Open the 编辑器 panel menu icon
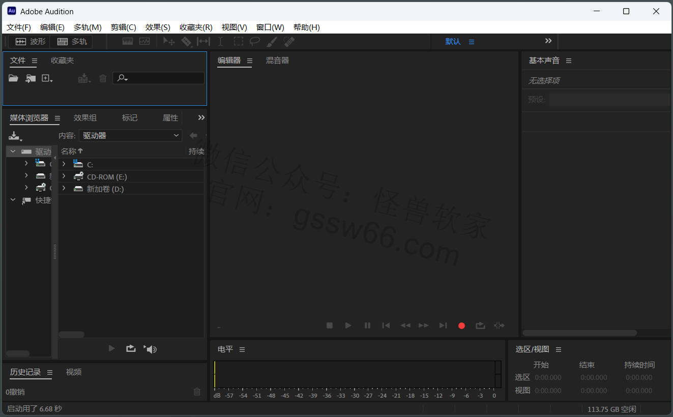Screen dimensions: 673x417 (x=250, y=61)
